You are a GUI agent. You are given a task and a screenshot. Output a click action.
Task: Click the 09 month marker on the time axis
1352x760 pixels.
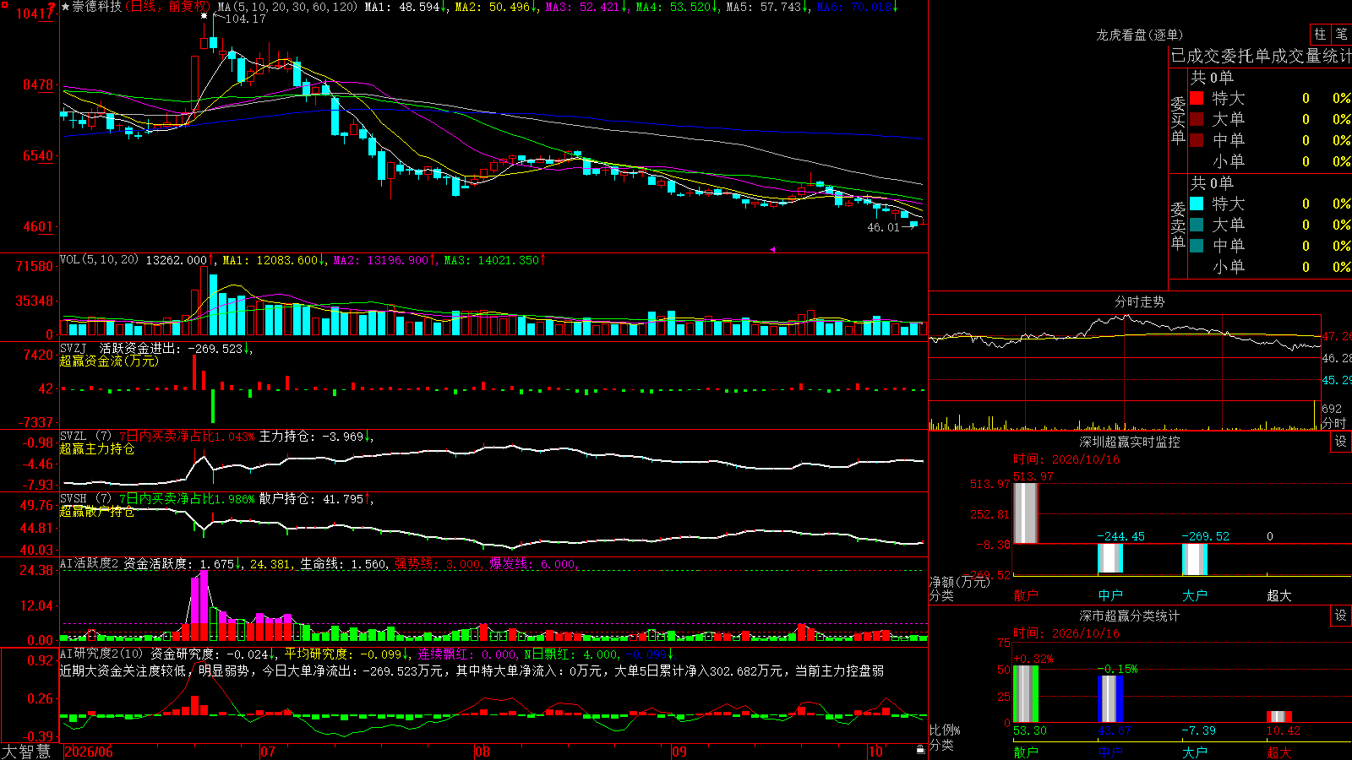[x=679, y=752]
